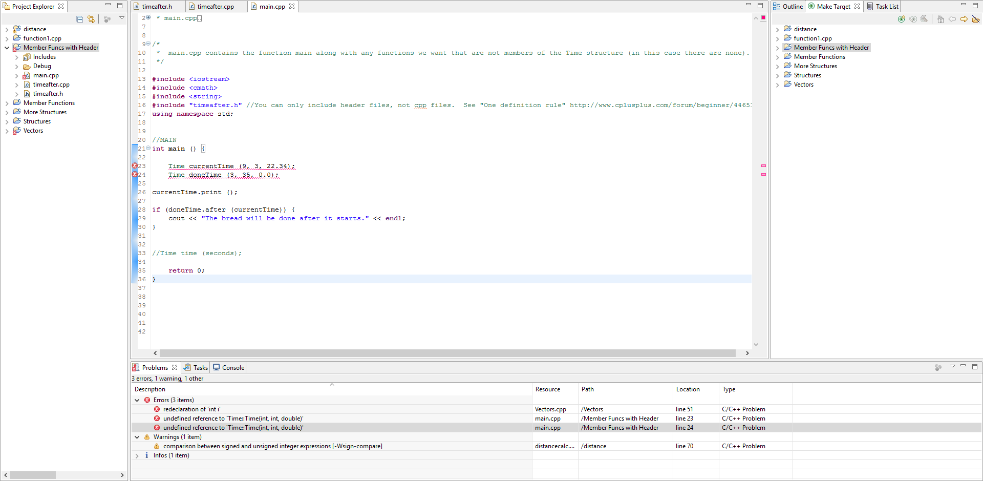Collapse comment block fold at line 9
The image size is (983, 481).
pyautogui.click(x=148, y=44)
